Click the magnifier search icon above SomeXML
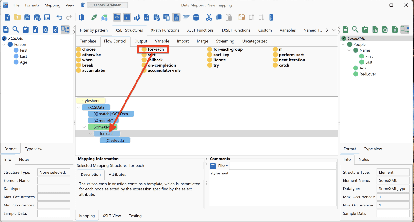This screenshot has width=414, height=222. pyautogui.click(x=355, y=29)
